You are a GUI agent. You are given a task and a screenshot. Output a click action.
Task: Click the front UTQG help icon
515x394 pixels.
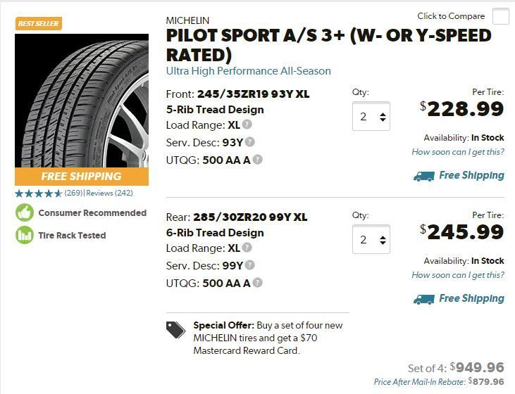pos(258,160)
